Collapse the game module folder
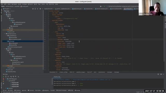The height and width of the screenshot is (93, 166). click(5, 15)
